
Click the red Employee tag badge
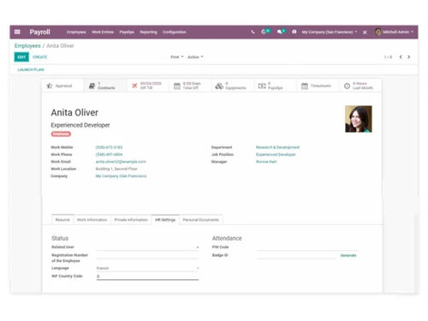tap(61, 134)
